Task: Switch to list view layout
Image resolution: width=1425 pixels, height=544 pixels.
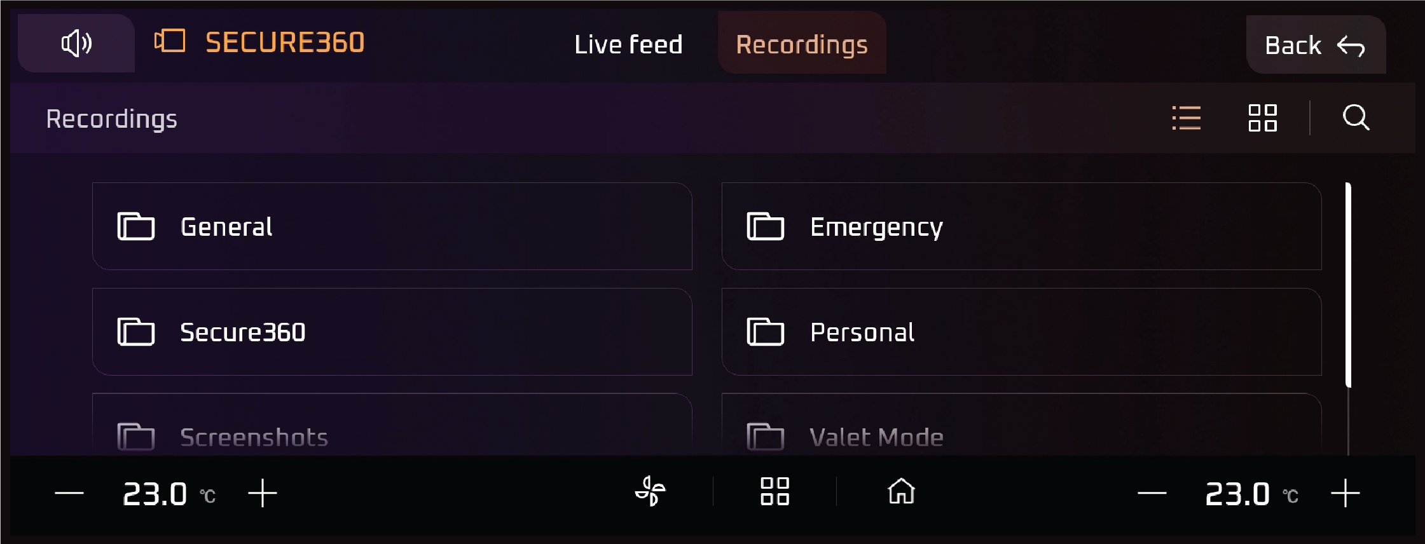Action: 1186,118
